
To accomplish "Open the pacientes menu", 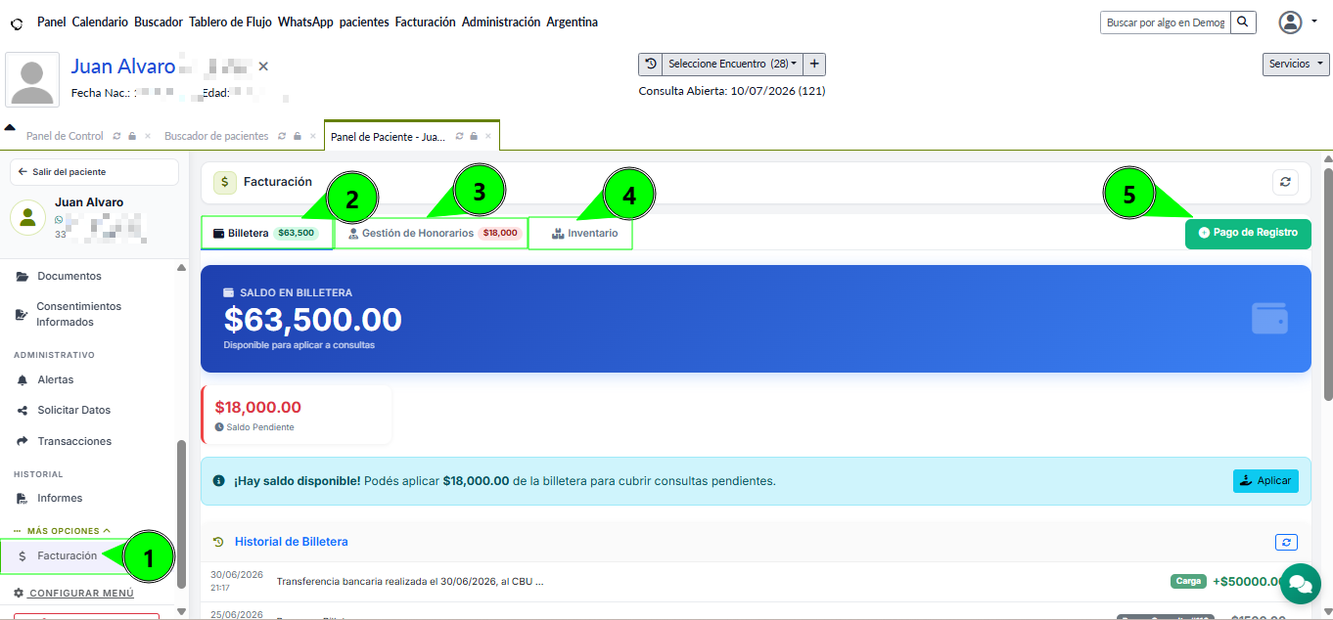I will 364,22.
